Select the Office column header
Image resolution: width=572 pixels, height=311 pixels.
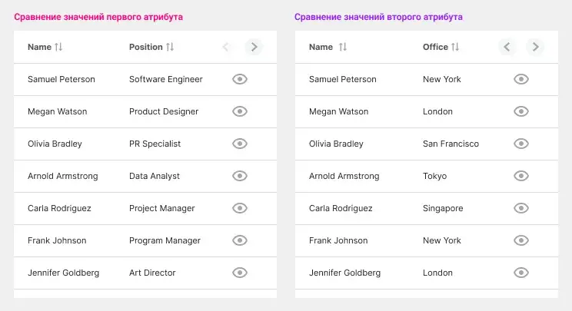pyautogui.click(x=435, y=47)
